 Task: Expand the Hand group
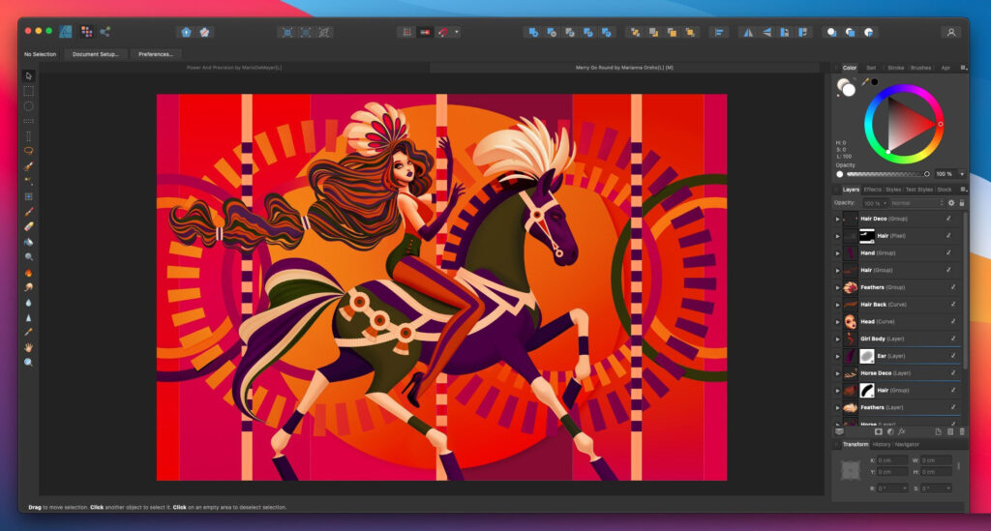(x=837, y=253)
